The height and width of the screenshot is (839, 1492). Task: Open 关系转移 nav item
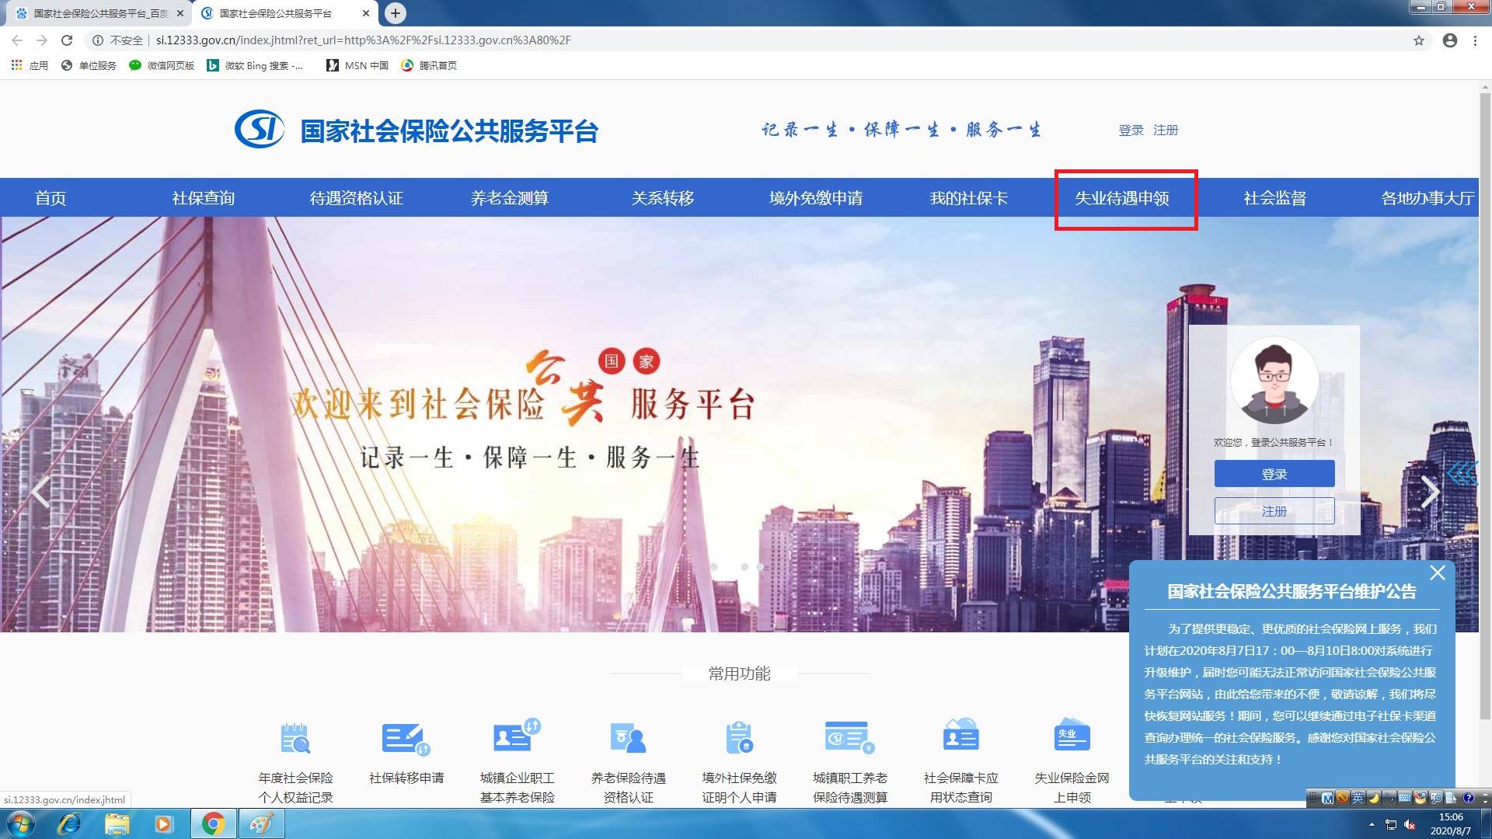pos(663,198)
